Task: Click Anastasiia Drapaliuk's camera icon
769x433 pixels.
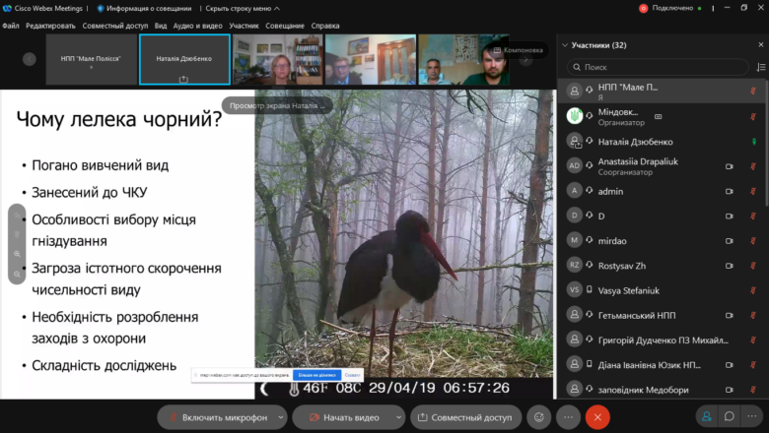Action: click(x=730, y=166)
